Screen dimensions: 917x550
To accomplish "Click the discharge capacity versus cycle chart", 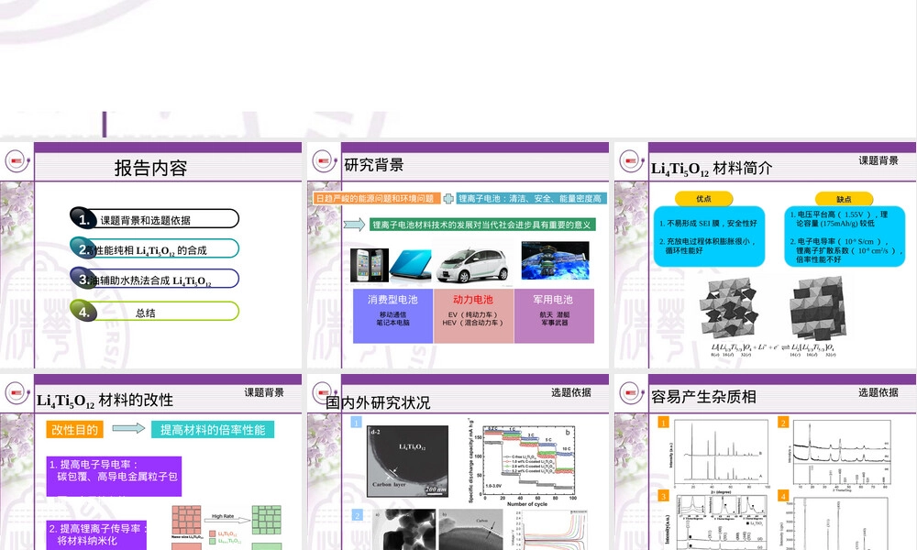I will [x=523, y=462].
